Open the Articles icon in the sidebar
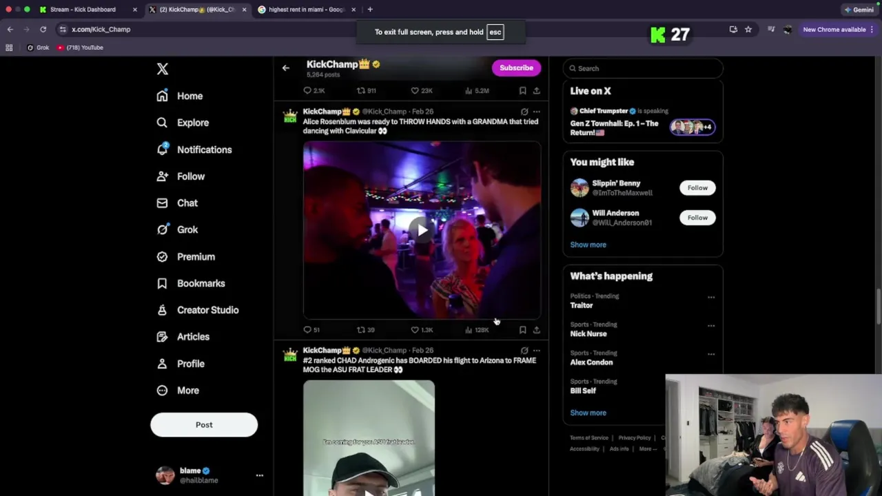The height and width of the screenshot is (496, 882). 162,337
